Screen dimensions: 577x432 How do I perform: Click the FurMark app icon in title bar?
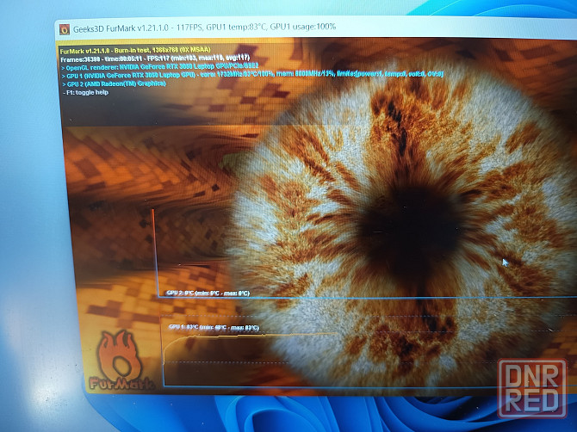pos(64,28)
